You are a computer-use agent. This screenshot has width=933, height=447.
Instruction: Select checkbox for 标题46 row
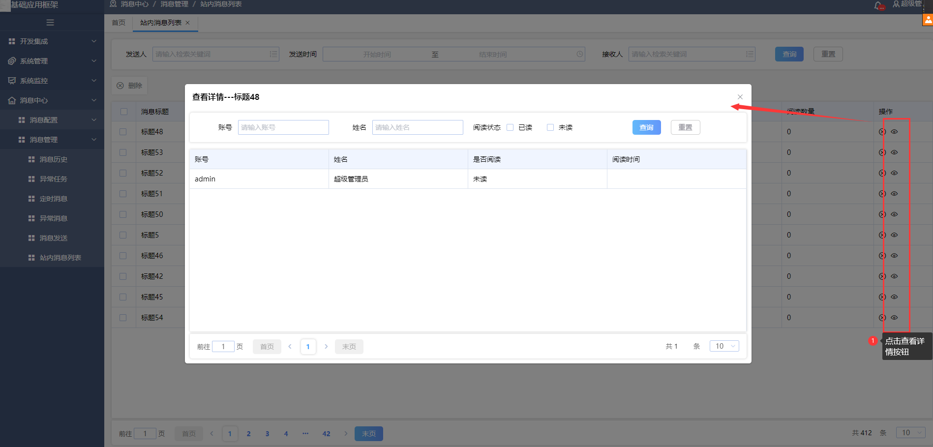[x=123, y=256]
